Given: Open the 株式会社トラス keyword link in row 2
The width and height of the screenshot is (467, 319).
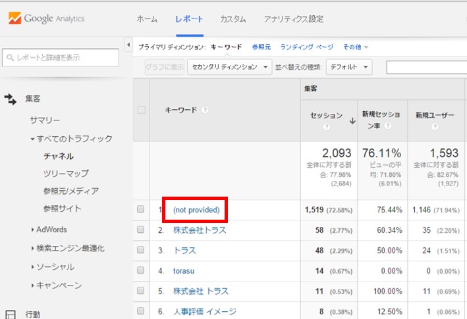Looking at the screenshot, I should 200,230.
